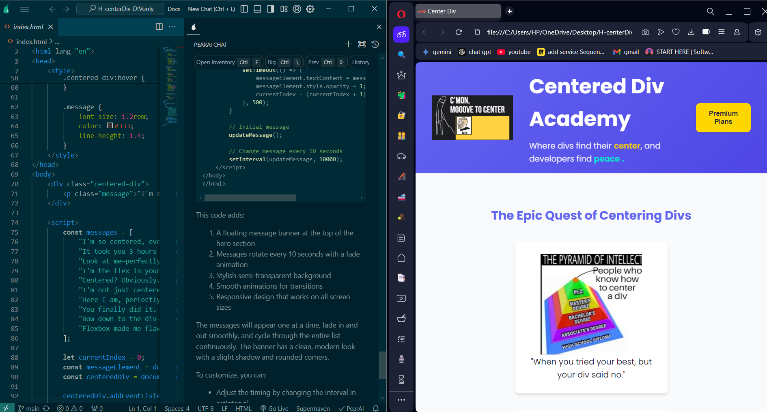This screenshot has width=767, height=412.
Task: Open VS Code settings gear in title bar
Action: click(x=310, y=9)
